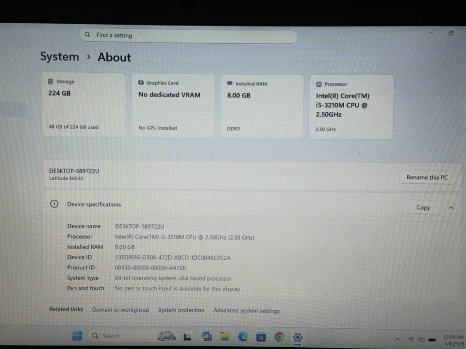The image size is (466, 349).
Task: Click the battery tray icon
Action: [432, 339]
